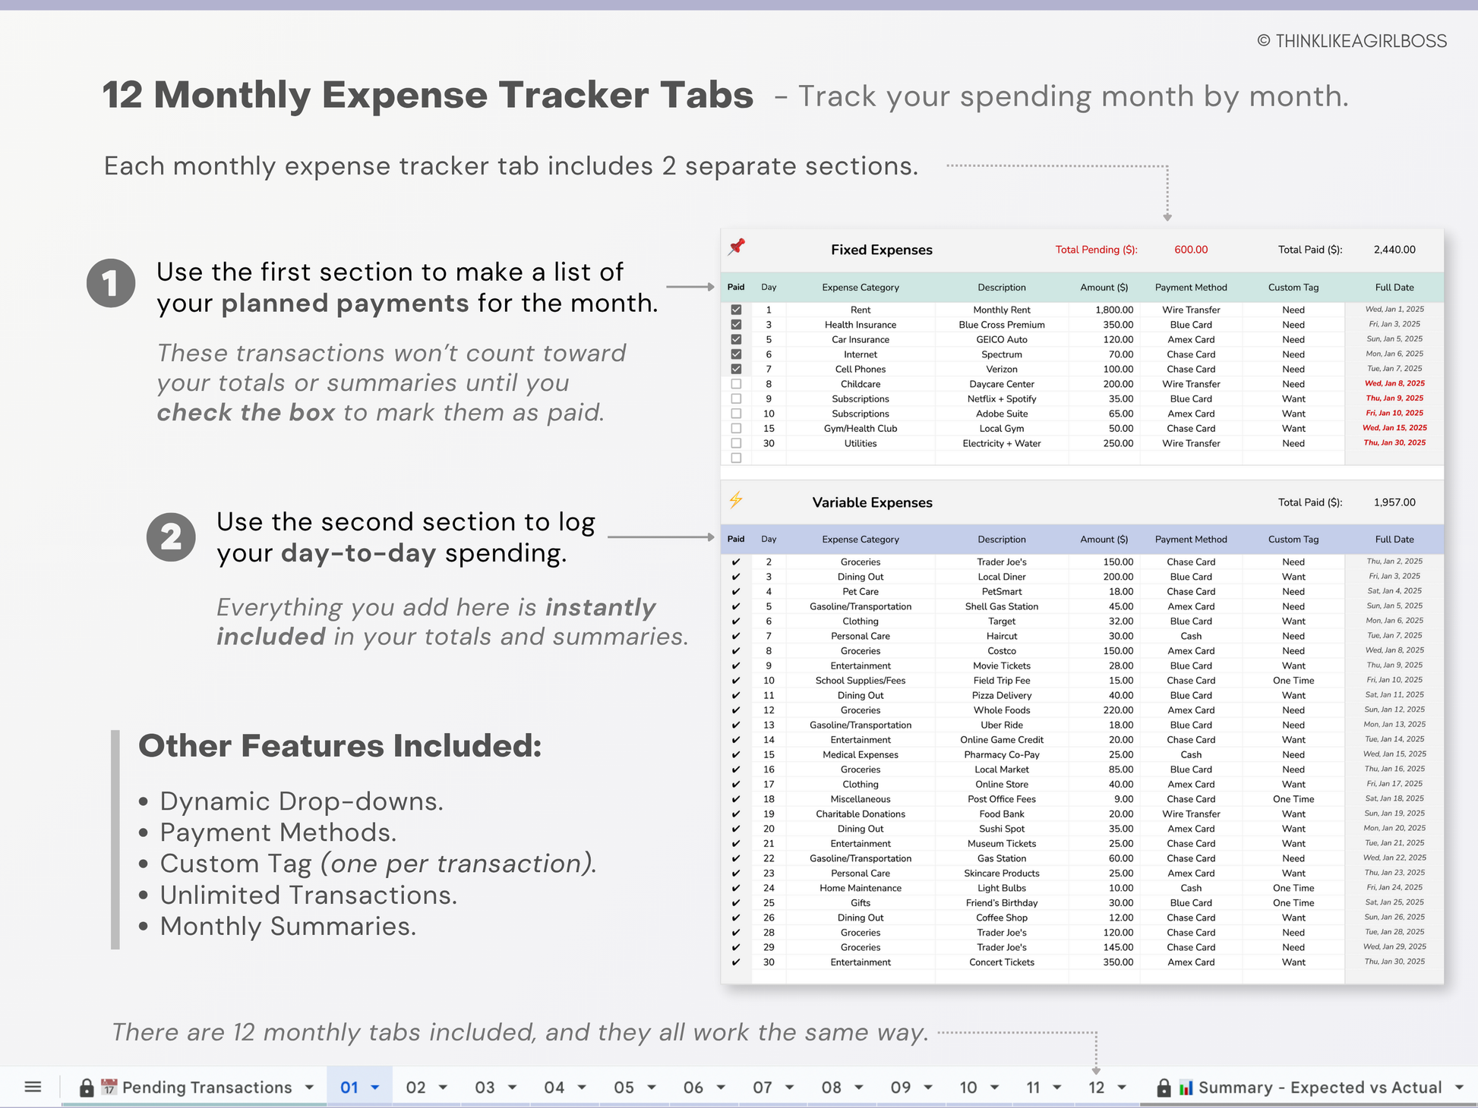Click the numbered circle 1 badge

pyautogui.click(x=111, y=284)
